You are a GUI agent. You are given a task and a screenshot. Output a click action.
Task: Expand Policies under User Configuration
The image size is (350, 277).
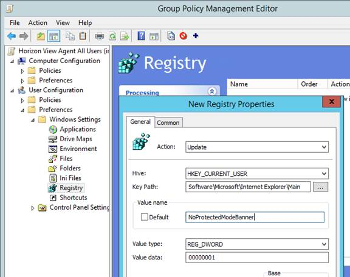pos(22,101)
